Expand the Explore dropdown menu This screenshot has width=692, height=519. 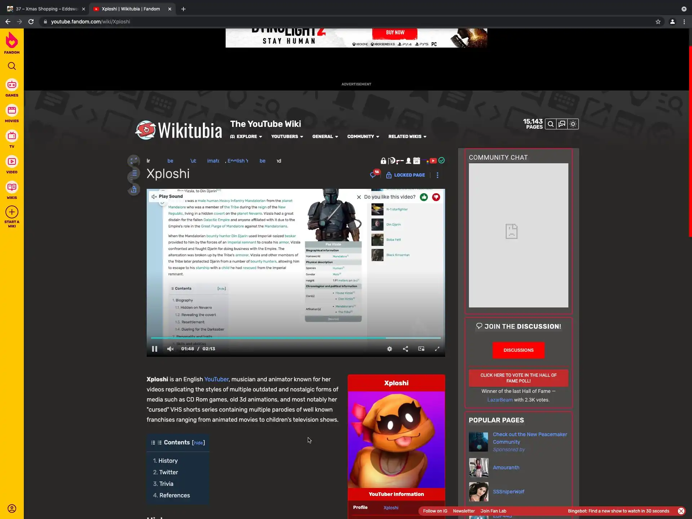coord(247,137)
